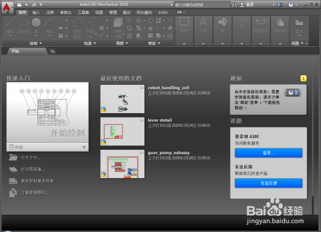This screenshot has width=321, height=232.
Task: Open the 输出 ribbon tab
Action: click(x=126, y=12)
